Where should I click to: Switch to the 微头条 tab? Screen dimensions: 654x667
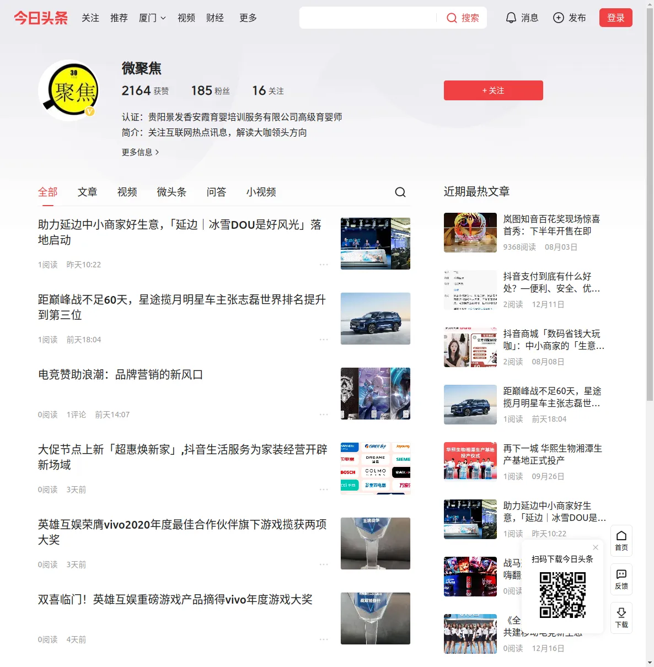coord(172,192)
